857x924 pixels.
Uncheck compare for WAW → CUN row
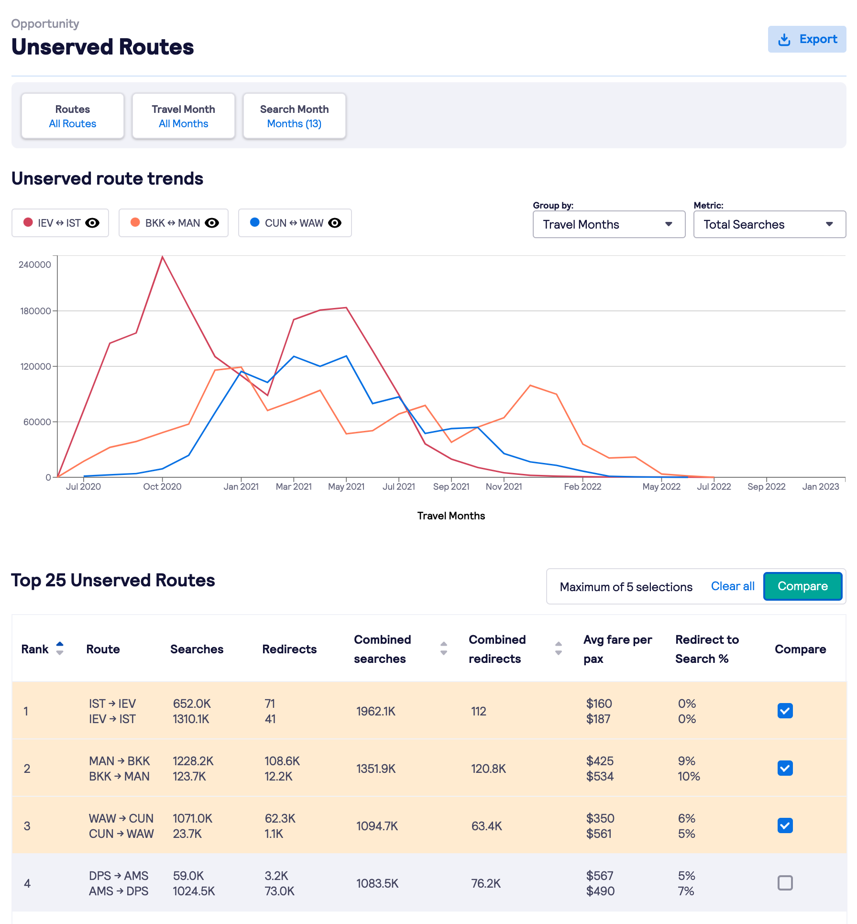(785, 825)
